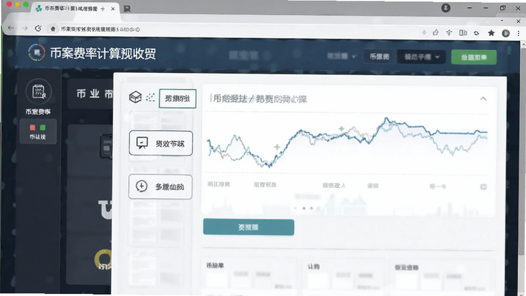
Task: Click the dark outlined button left of the header dropdown
Action: (x=379, y=57)
